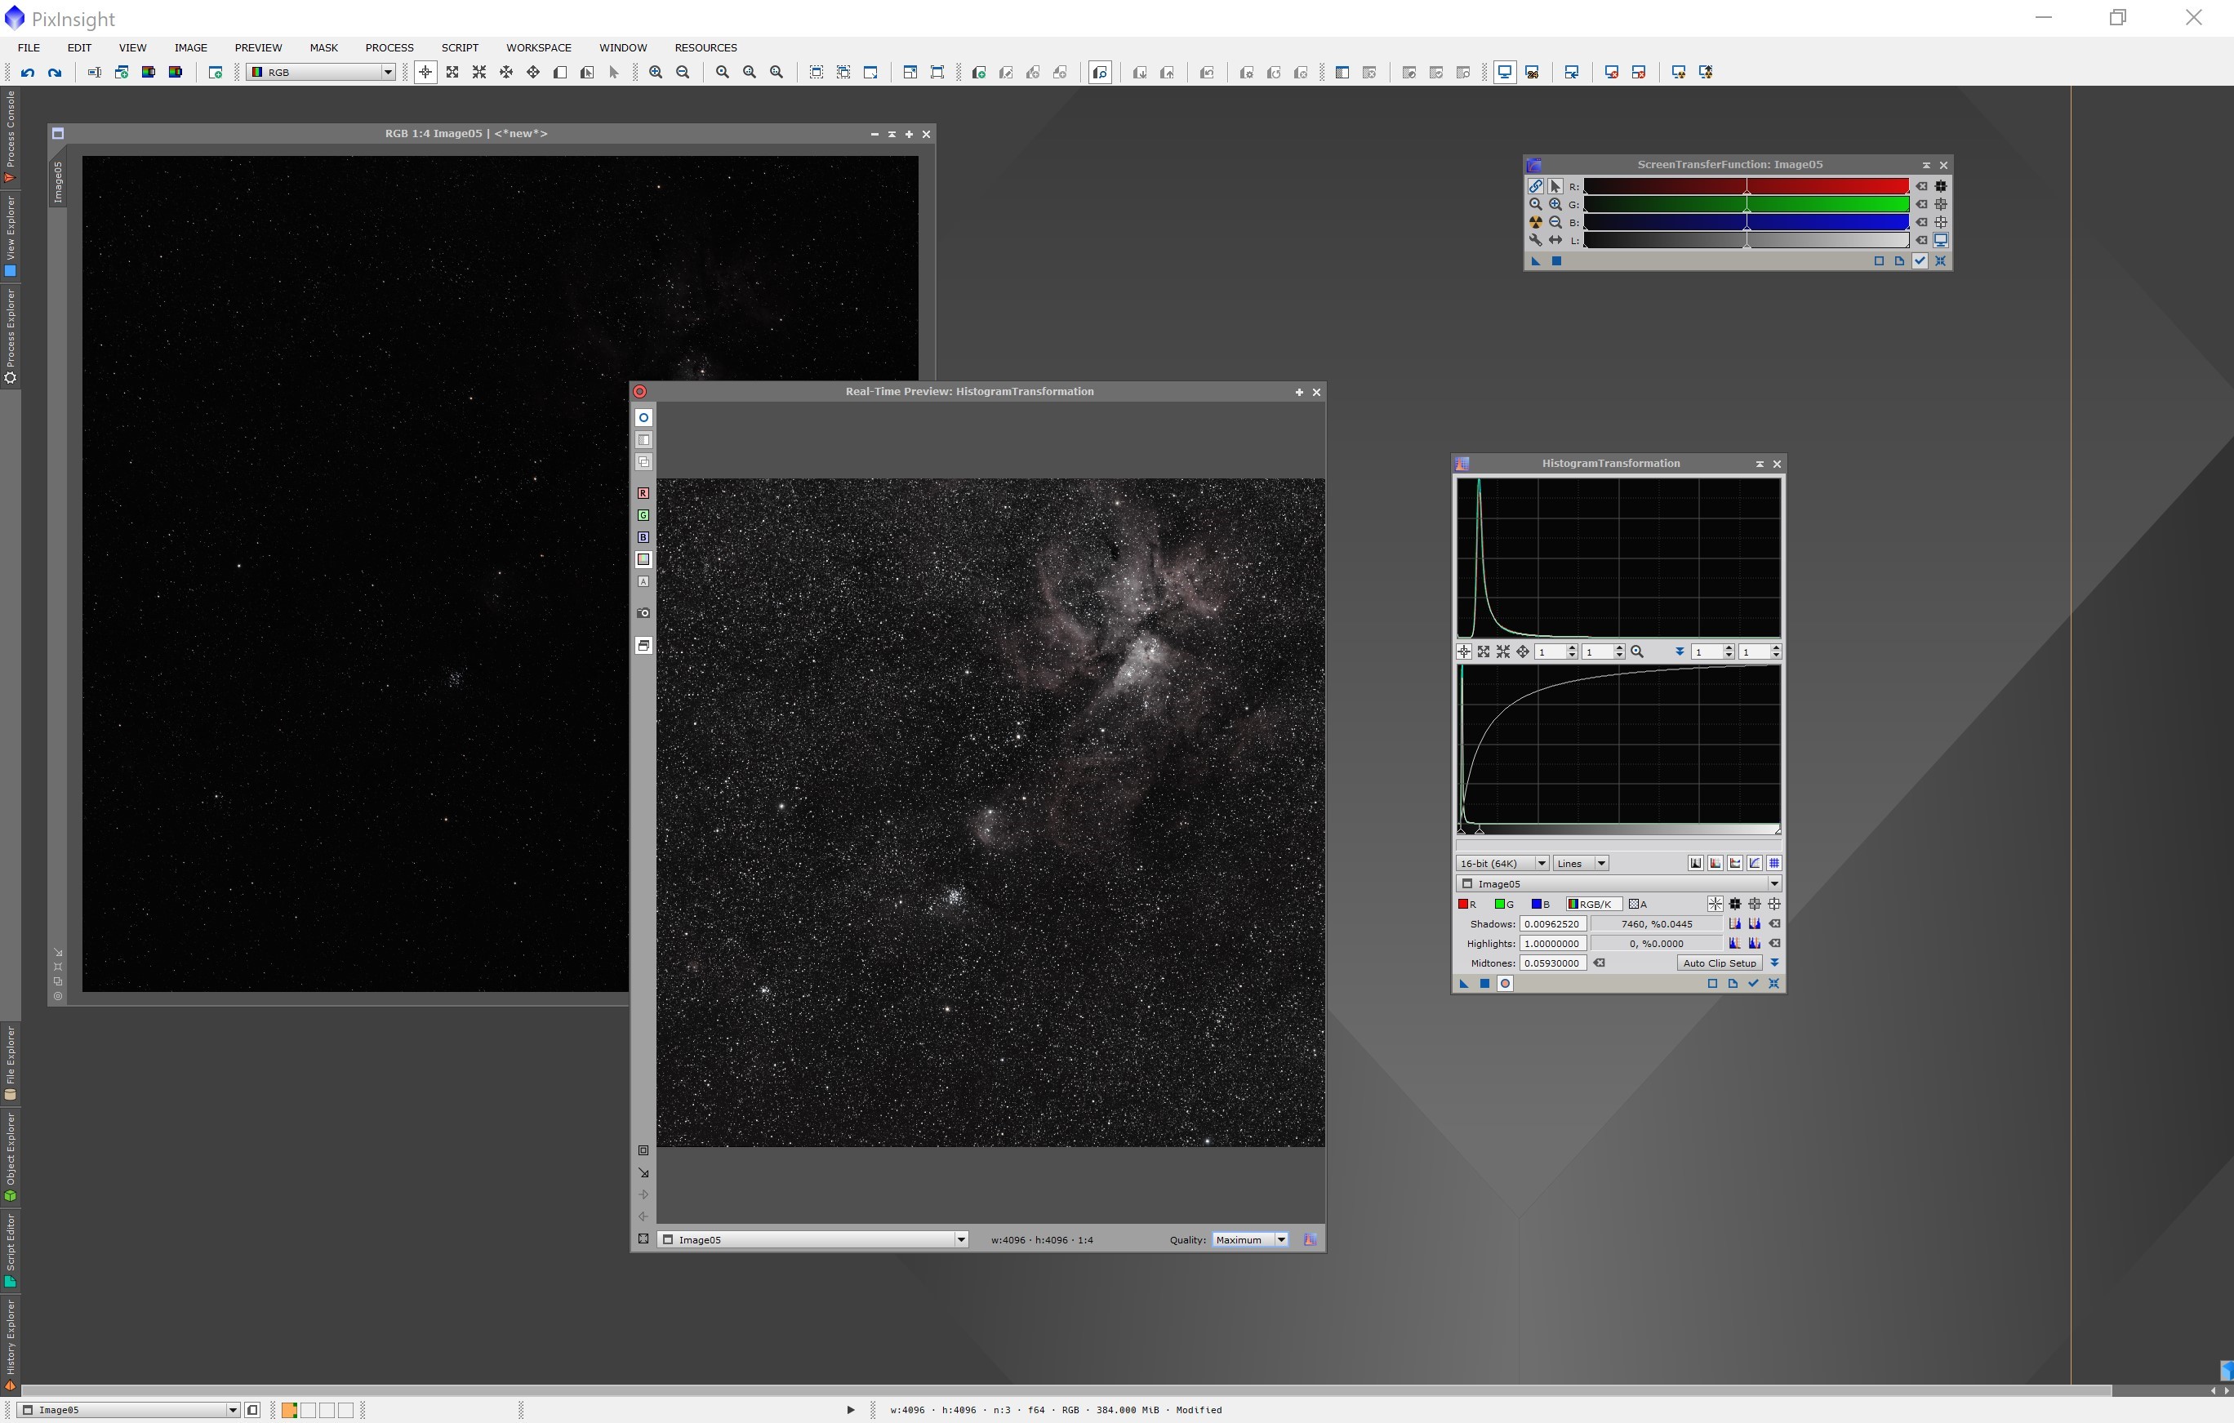Toggle Real-Time Preview blue channel B
This screenshot has height=1423, width=2234.
[643, 537]
